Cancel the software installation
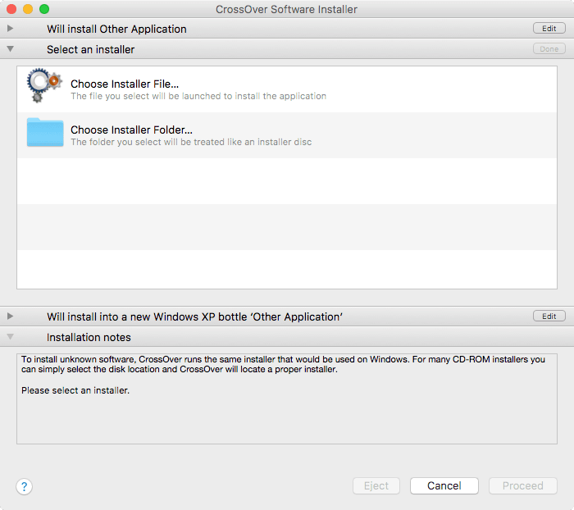 [444, 485]
